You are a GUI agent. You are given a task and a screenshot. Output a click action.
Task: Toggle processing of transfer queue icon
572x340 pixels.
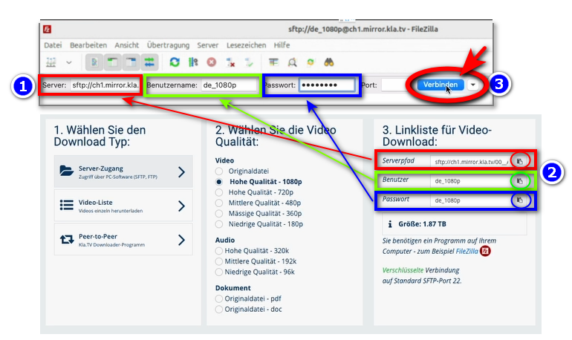click(x=193, y=62)
